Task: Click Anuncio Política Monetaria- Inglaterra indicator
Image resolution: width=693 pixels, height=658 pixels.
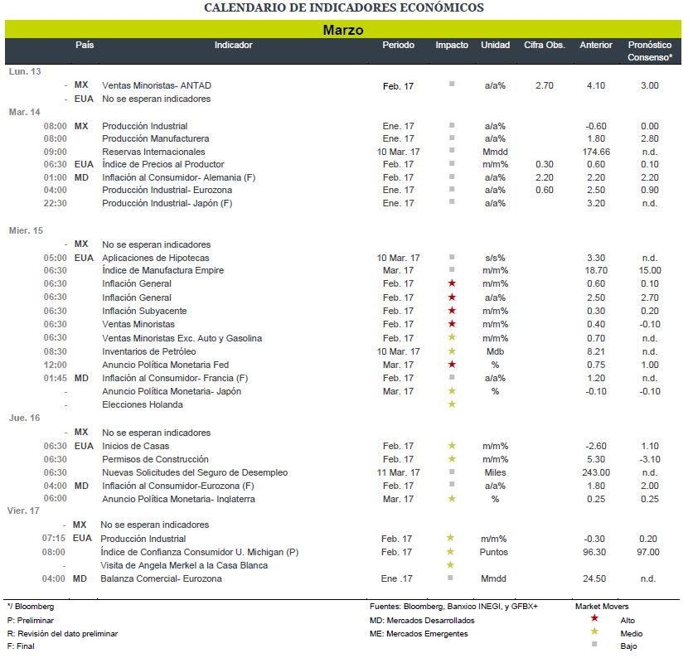Action: point(178,499)
